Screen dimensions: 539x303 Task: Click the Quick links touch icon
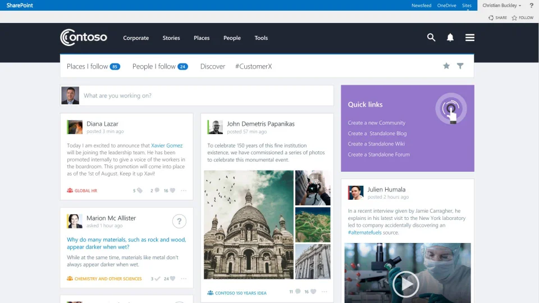[x=451, y=108]
